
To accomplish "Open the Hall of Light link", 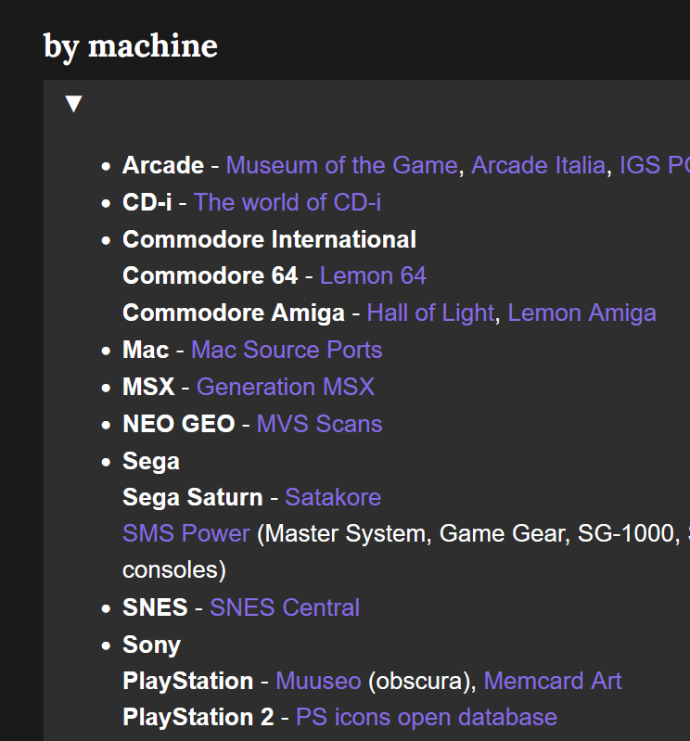I will click(x=430, y=313).
